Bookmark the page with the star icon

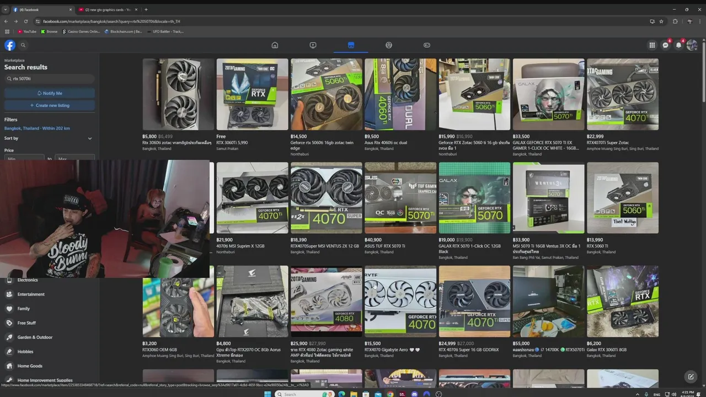pyautogui.click(x=661, y=22)
